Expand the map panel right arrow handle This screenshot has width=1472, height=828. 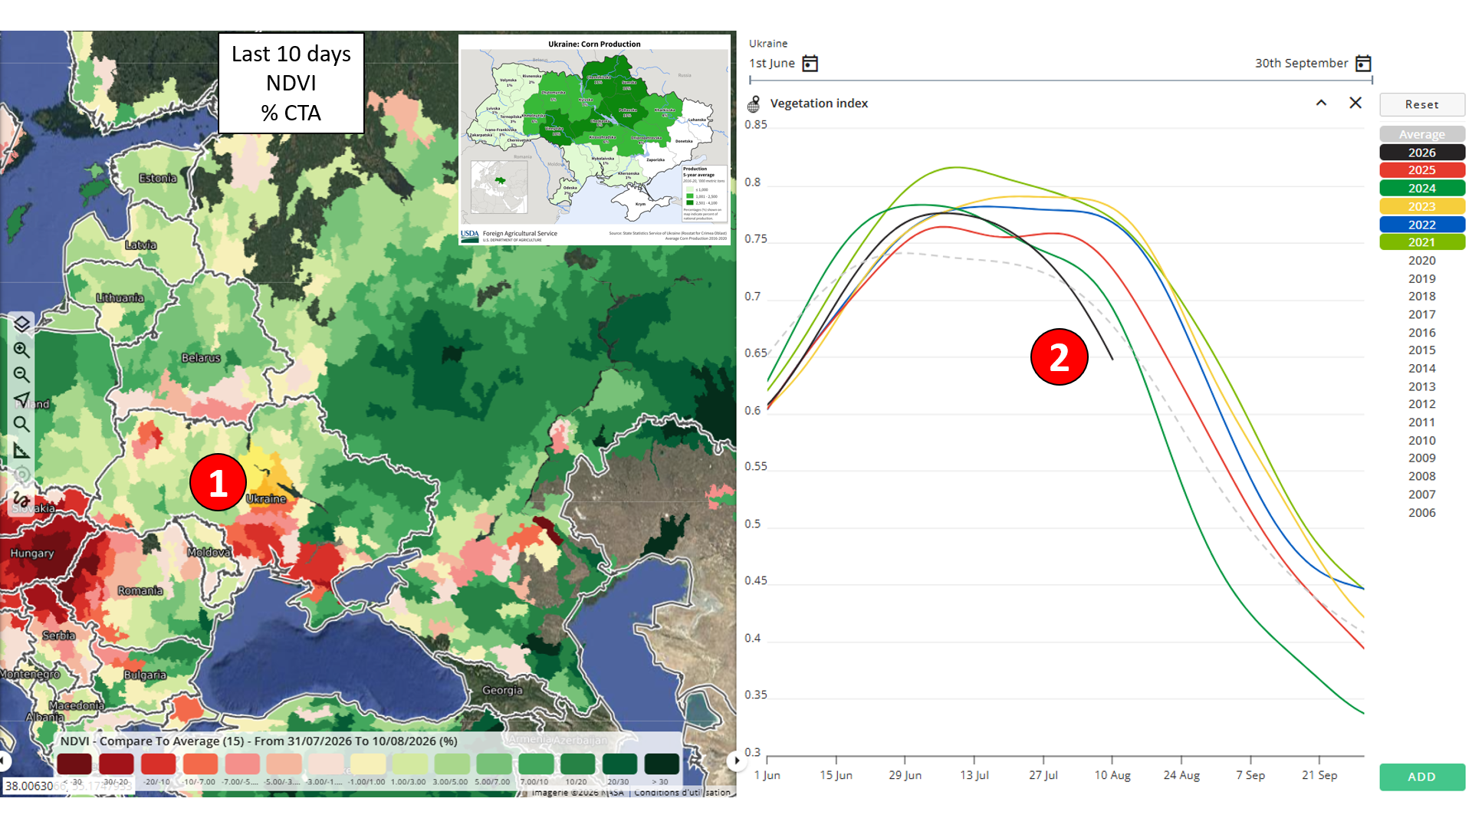(x=735, y=761)
